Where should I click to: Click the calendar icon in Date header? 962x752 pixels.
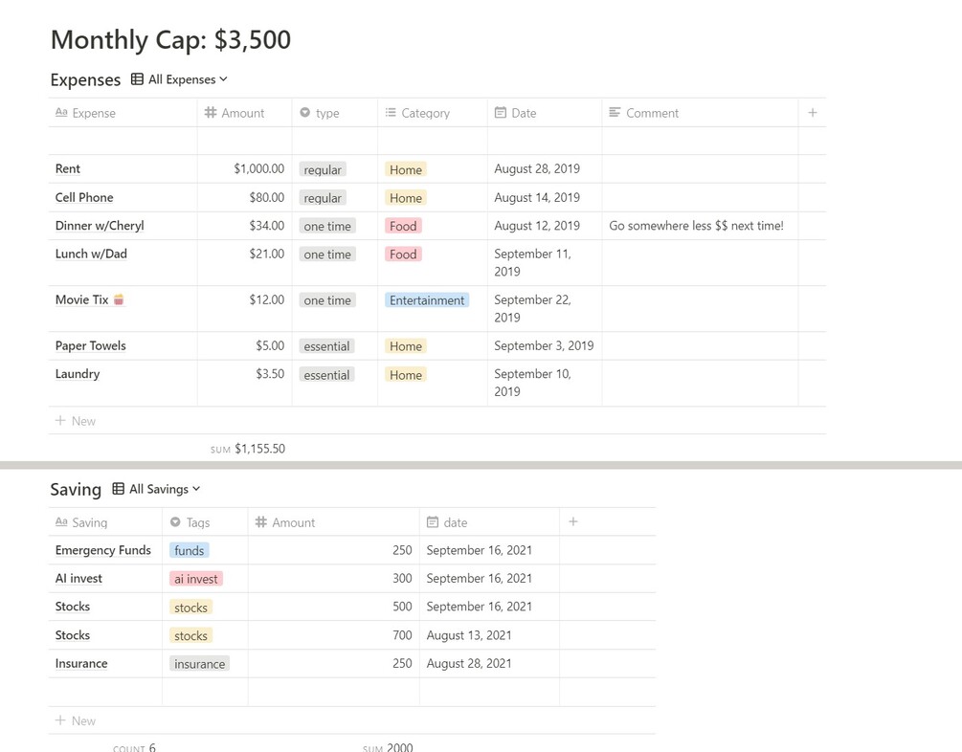pos(500,113)
